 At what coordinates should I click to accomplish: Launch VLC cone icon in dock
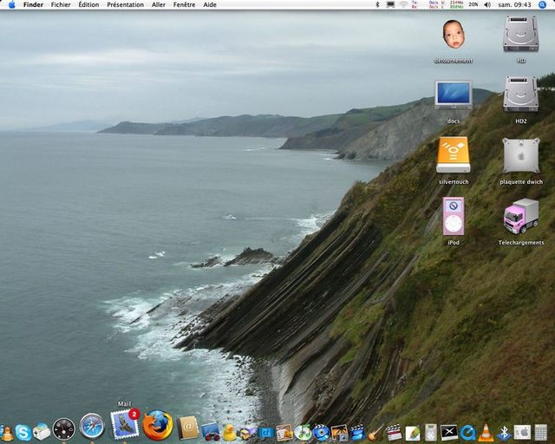(x=486, y=432)
